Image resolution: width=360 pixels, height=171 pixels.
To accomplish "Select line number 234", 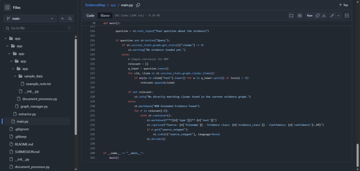I will 92,125.
